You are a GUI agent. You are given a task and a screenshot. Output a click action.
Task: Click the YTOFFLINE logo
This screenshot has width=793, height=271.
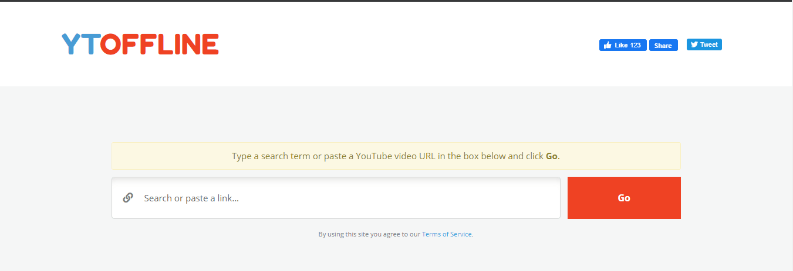coord(140,44)
